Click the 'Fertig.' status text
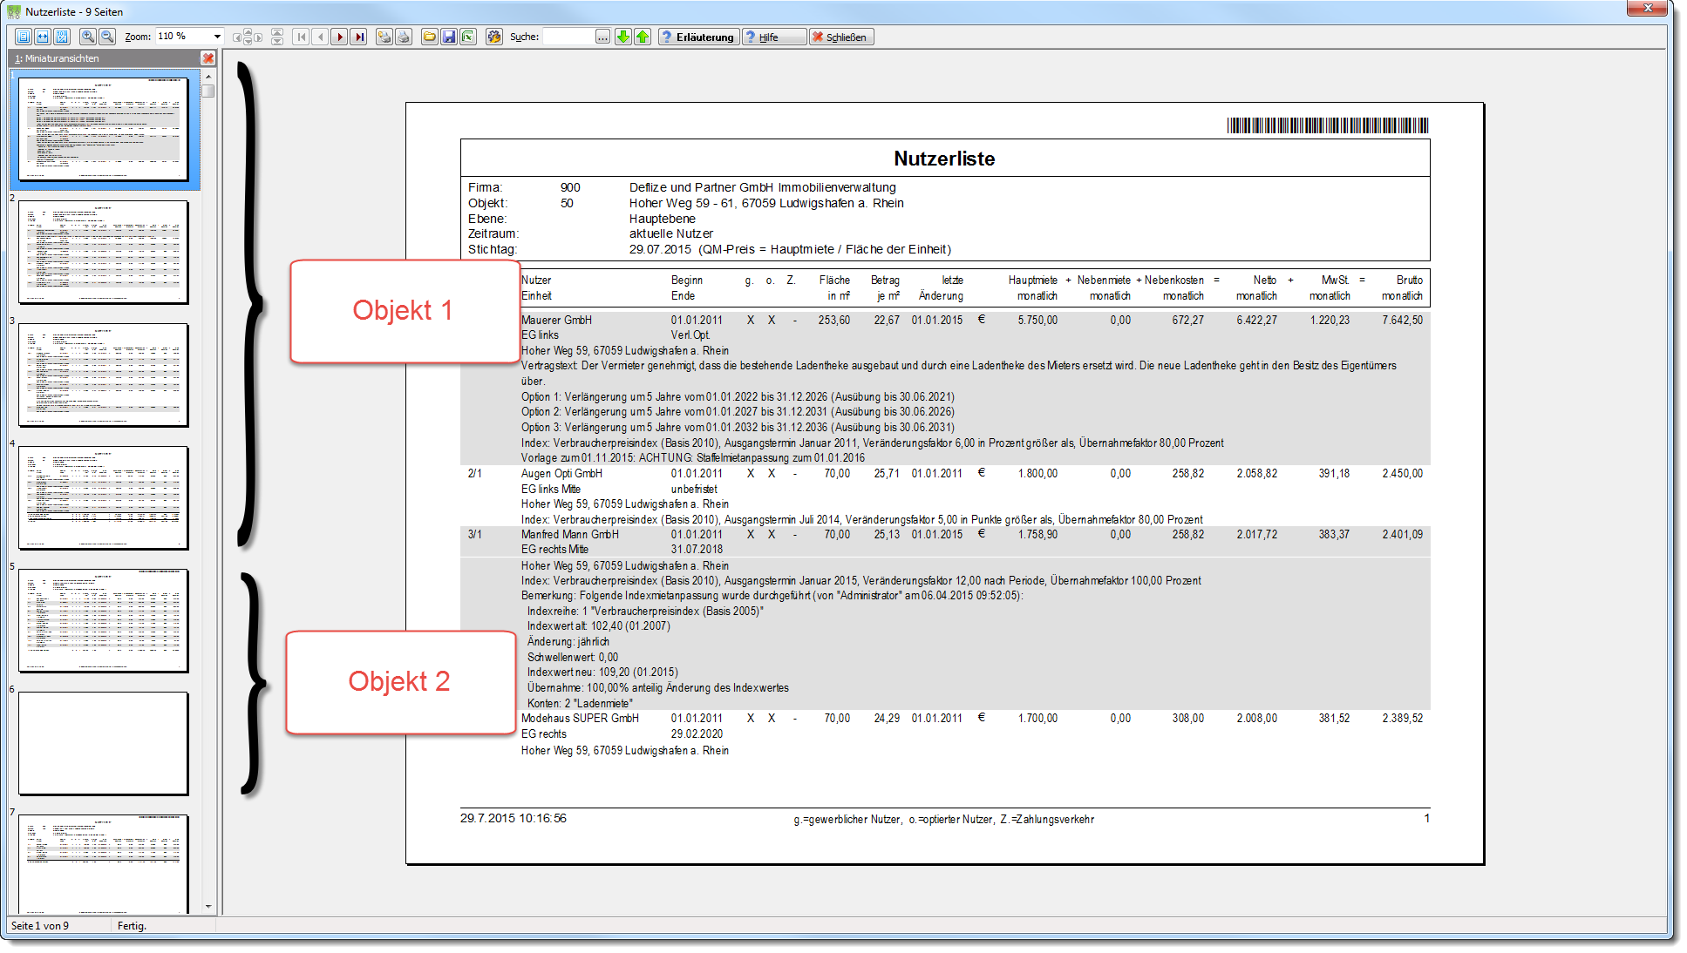Image resolution: width=1687 pixels, height=953 pixels. click(132, 926)
